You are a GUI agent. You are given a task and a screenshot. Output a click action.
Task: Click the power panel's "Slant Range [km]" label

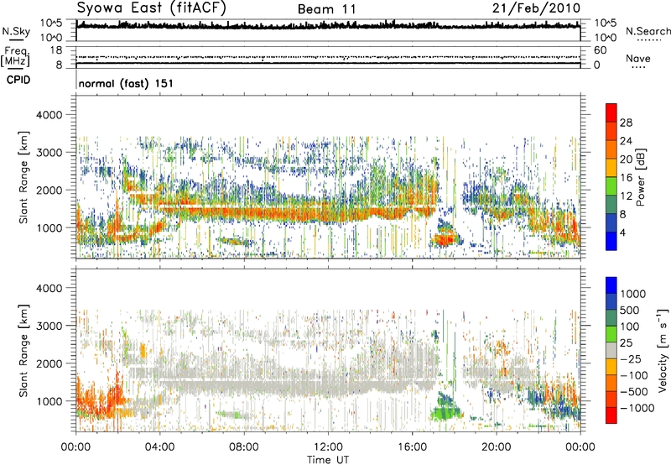coord(23,177)
